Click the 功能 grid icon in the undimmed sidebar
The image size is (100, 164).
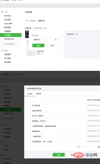2,12
